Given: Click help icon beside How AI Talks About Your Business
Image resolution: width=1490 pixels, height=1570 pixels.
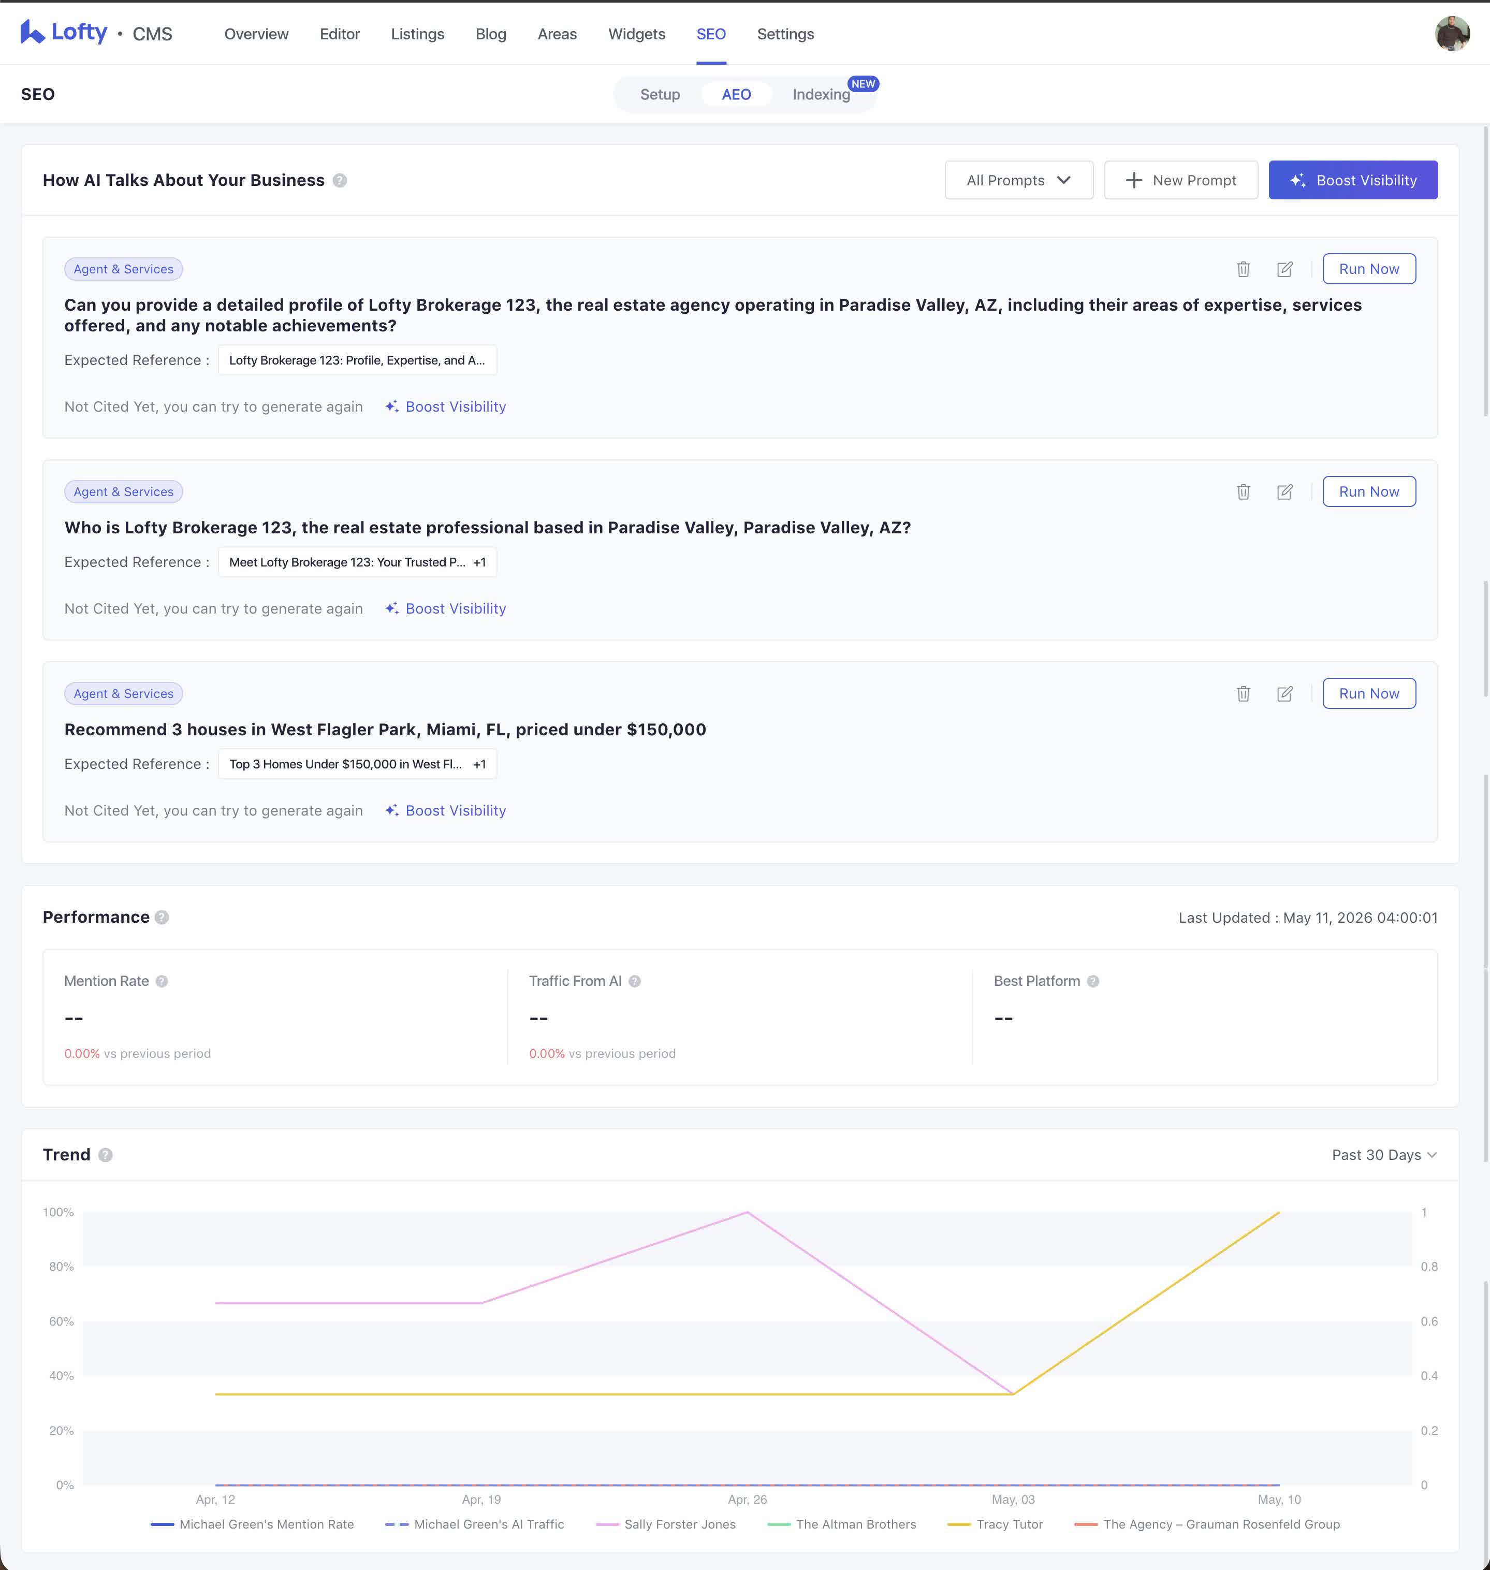Looking at the screenshot, I should (x=340, y=180).
